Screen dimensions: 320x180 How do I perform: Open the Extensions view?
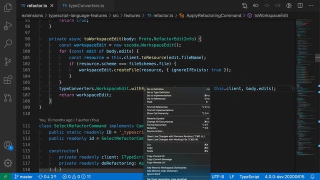8,79
